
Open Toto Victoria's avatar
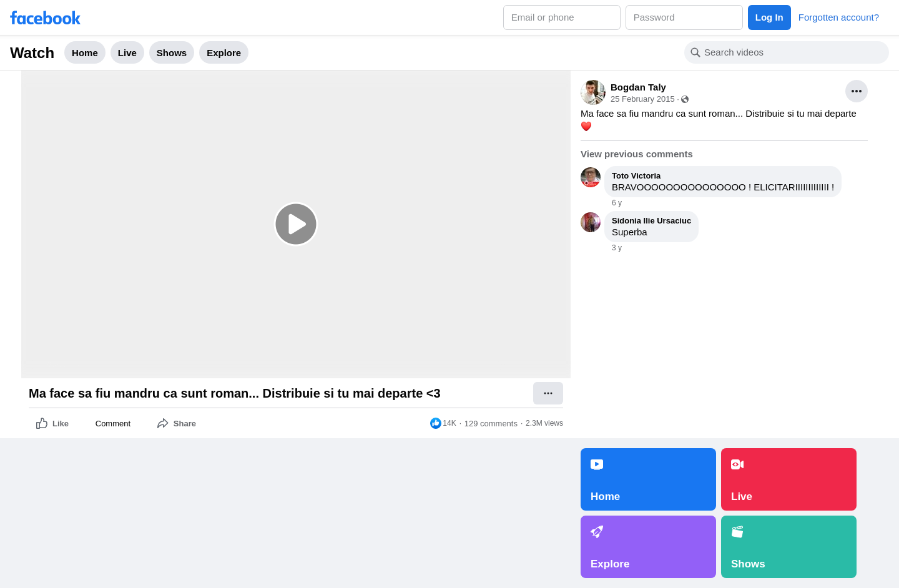pos(591,177)
